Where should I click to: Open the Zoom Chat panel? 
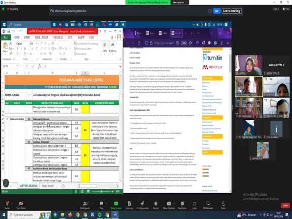tap(101, 205)
